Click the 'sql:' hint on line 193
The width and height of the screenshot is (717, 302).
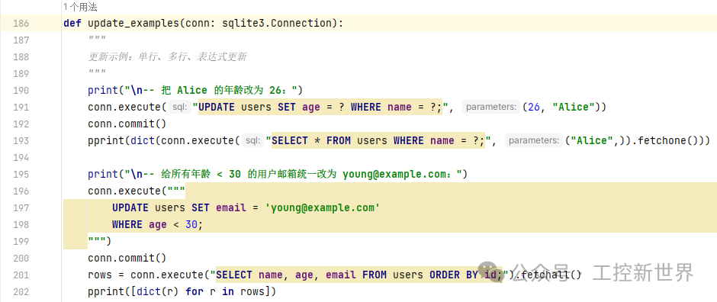tap(252, 141)
